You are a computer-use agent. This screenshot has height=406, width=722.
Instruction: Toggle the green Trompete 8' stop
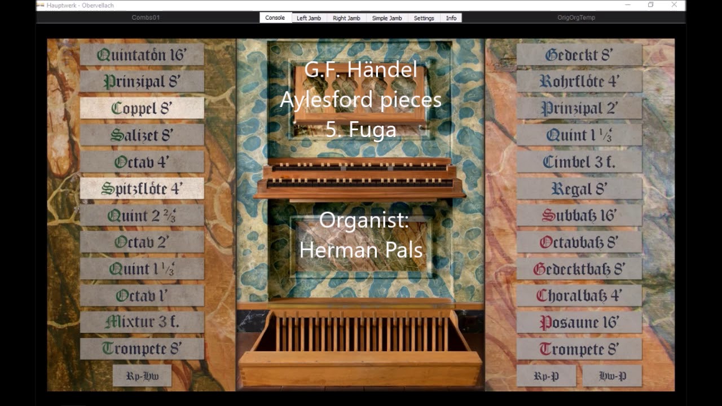click(x=142, y=349)
